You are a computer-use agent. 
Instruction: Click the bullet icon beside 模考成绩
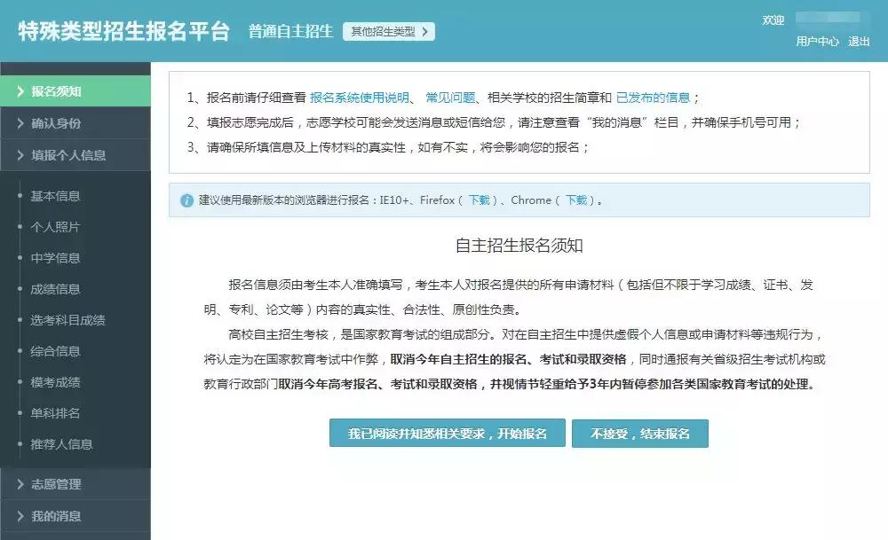20,383
